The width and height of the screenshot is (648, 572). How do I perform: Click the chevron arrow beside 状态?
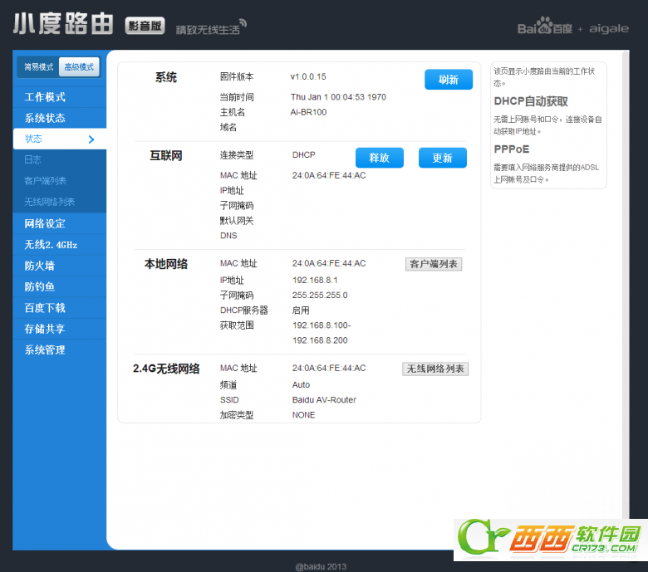tap(91, 139)
